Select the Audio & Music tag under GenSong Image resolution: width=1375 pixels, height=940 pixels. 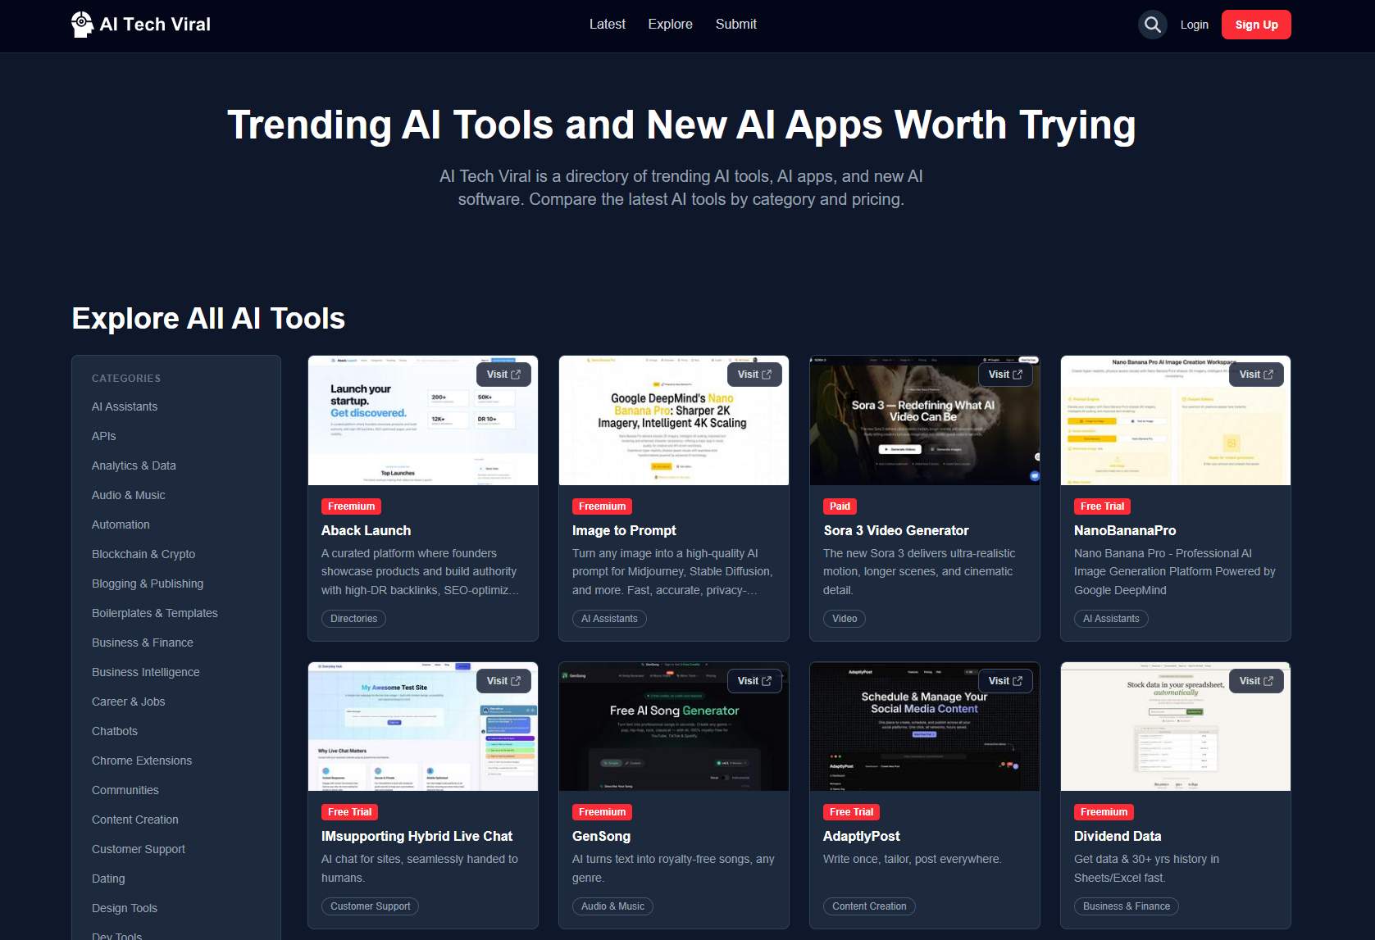point(612,906)
